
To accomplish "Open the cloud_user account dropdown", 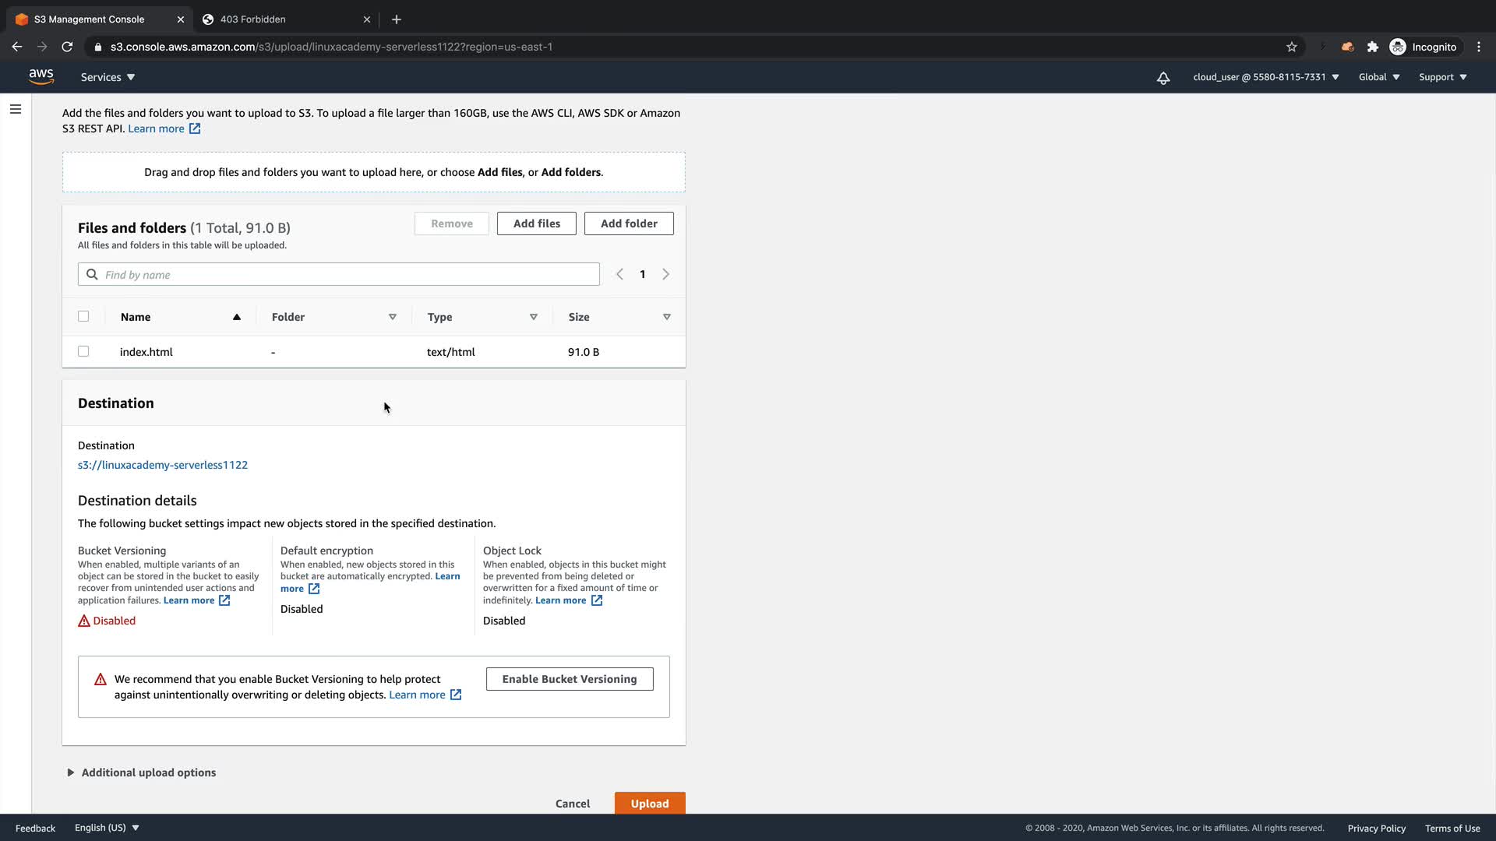I will pyautogui.click(x=1265, y=77).
